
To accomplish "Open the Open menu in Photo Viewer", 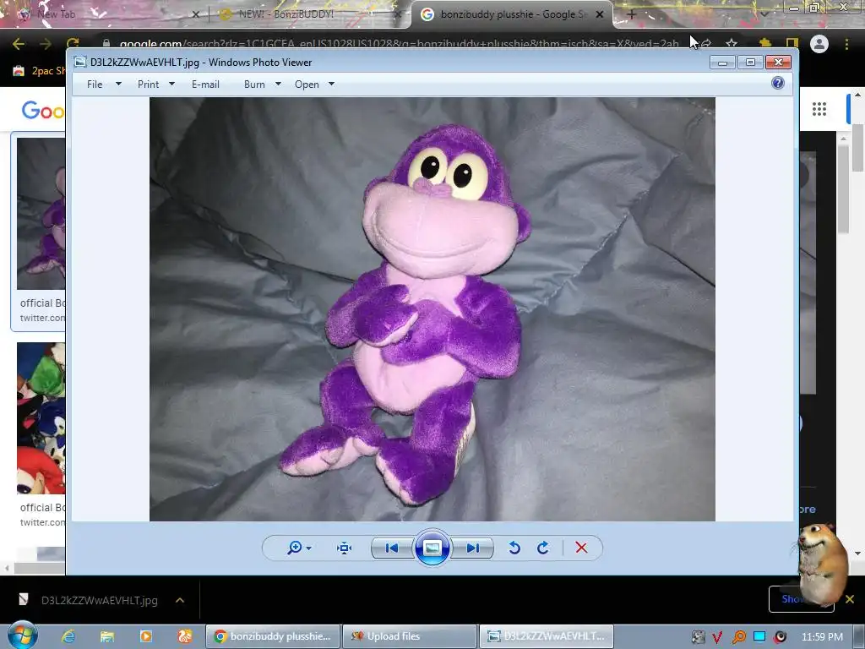I will [x=307, y=85].
